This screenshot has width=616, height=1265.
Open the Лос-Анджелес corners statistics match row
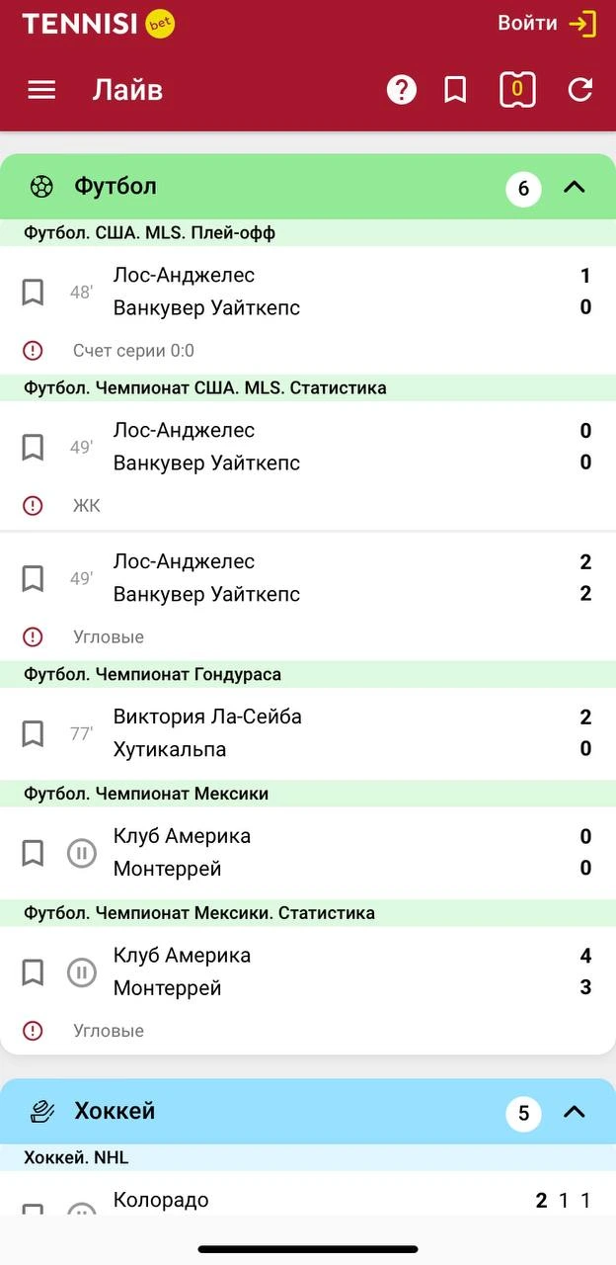pyautogui.click(x=296, y=577)
